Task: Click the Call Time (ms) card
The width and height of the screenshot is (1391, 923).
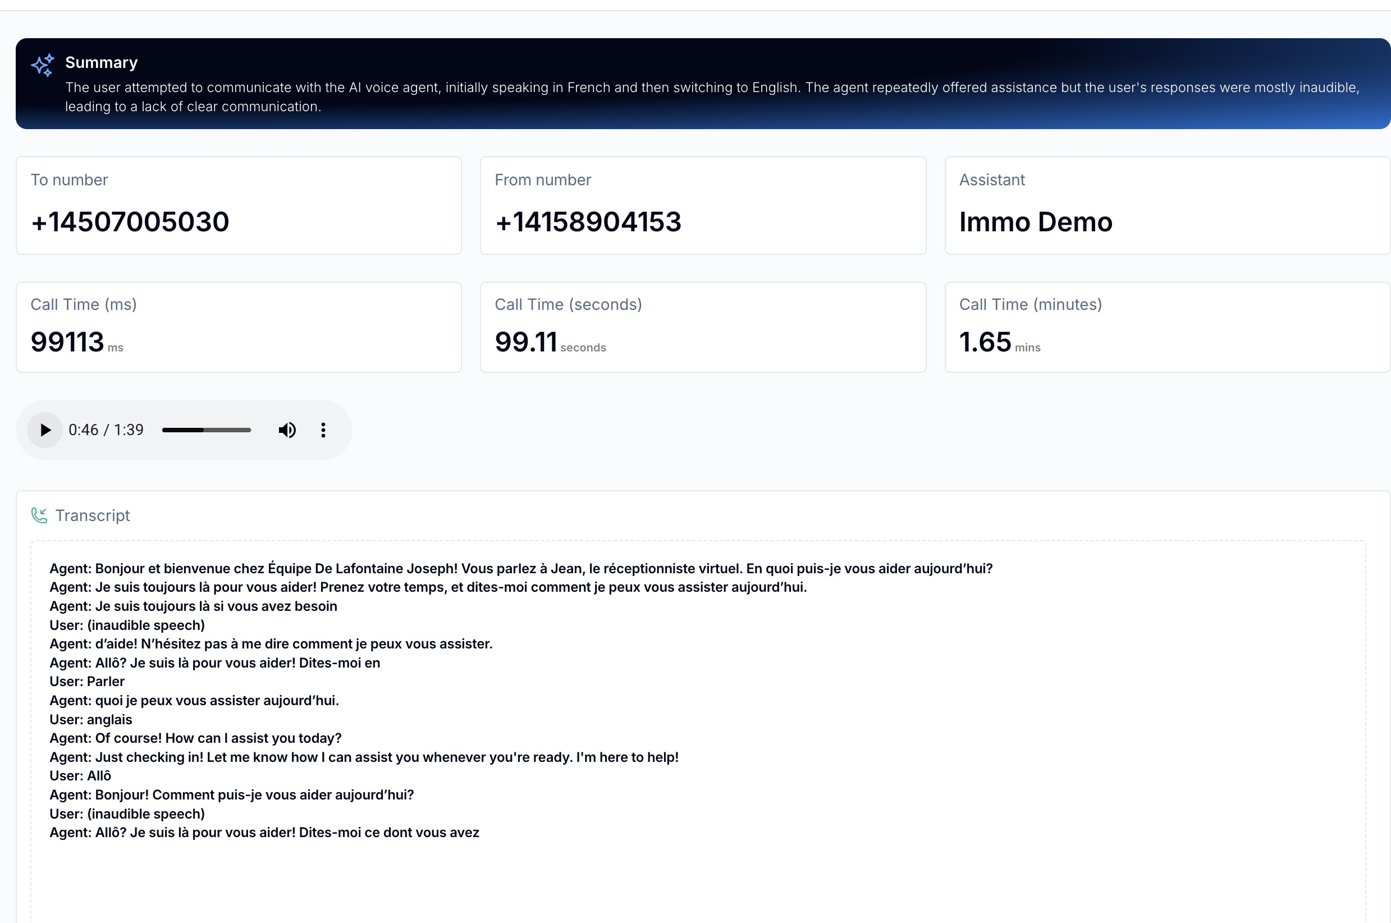Action: pyautogui.click(x=237, y=327)
